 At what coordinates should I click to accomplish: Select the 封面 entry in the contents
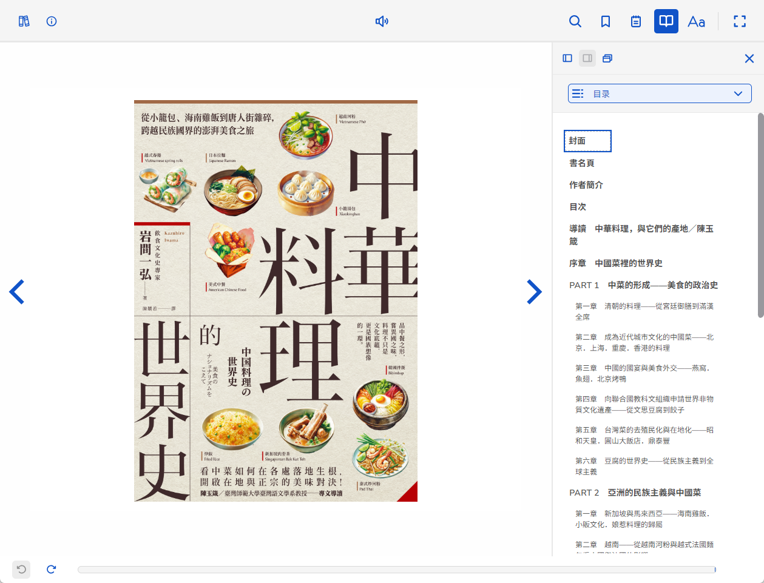point(587,141)
